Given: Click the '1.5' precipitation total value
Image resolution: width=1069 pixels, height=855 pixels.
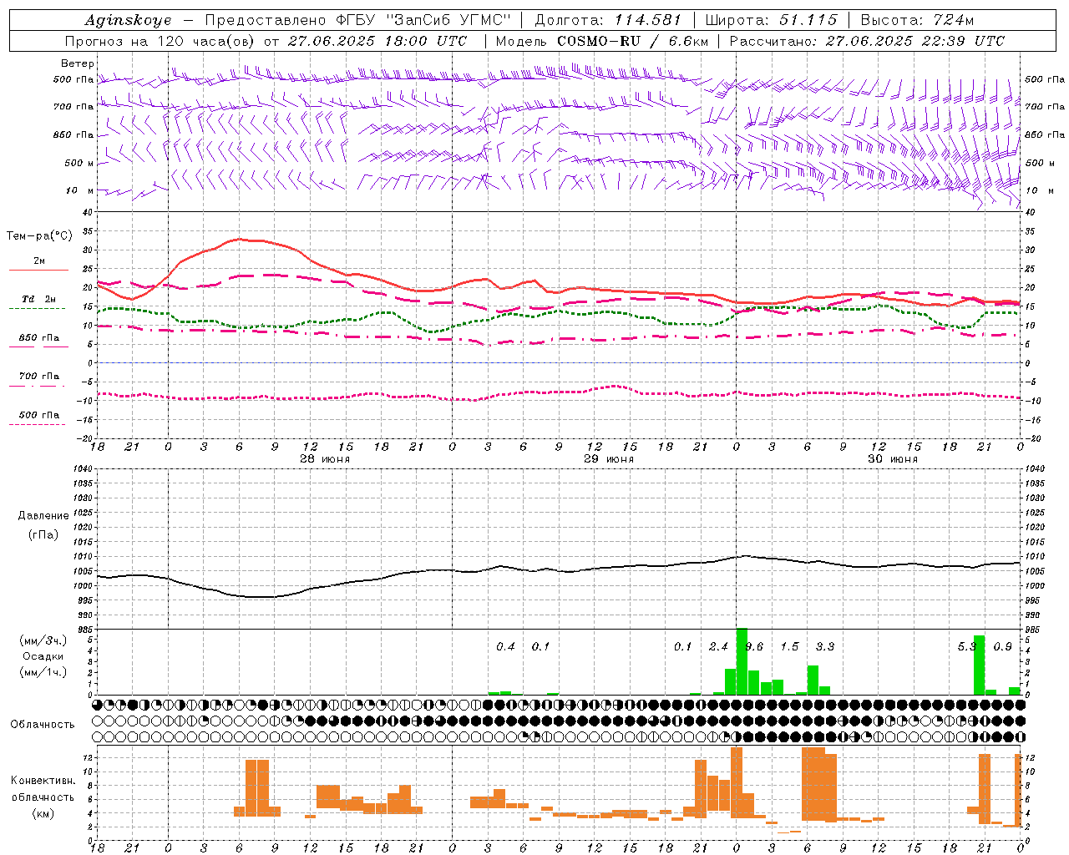Looking at the screenshot, I should (789, 647).
